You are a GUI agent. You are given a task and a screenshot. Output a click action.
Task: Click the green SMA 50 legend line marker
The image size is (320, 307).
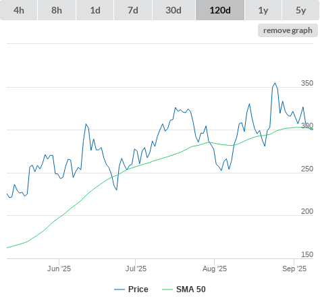(167, 289)
